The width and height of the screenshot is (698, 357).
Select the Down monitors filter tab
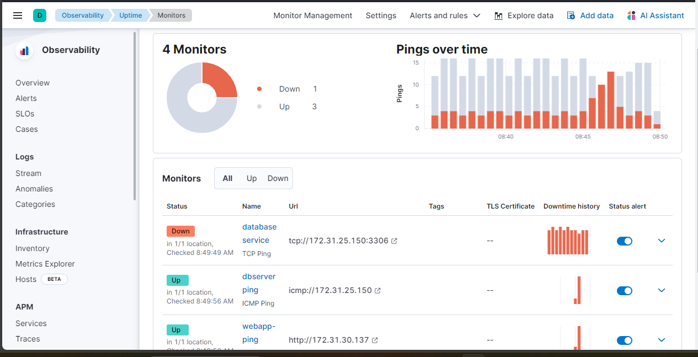pyautogui.click(x=278, y=178)
